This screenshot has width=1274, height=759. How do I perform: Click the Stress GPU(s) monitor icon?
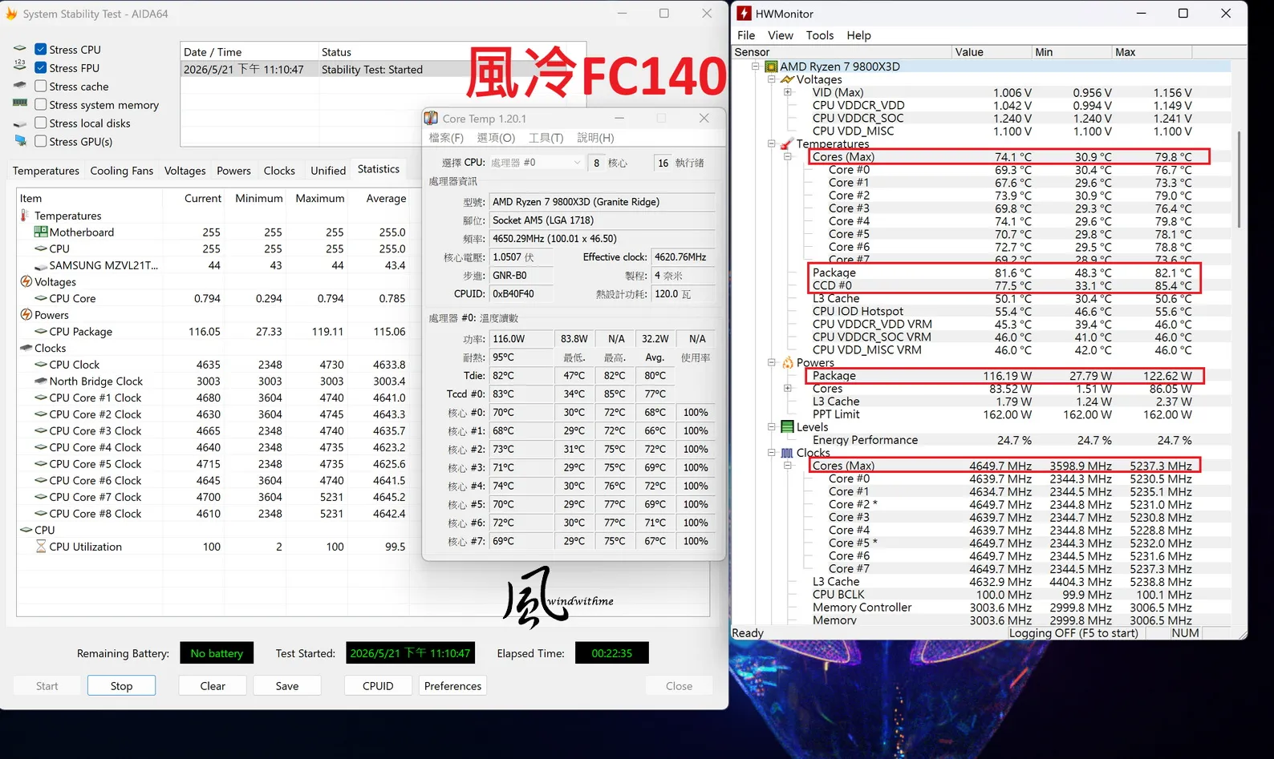[x=20, y=141]
